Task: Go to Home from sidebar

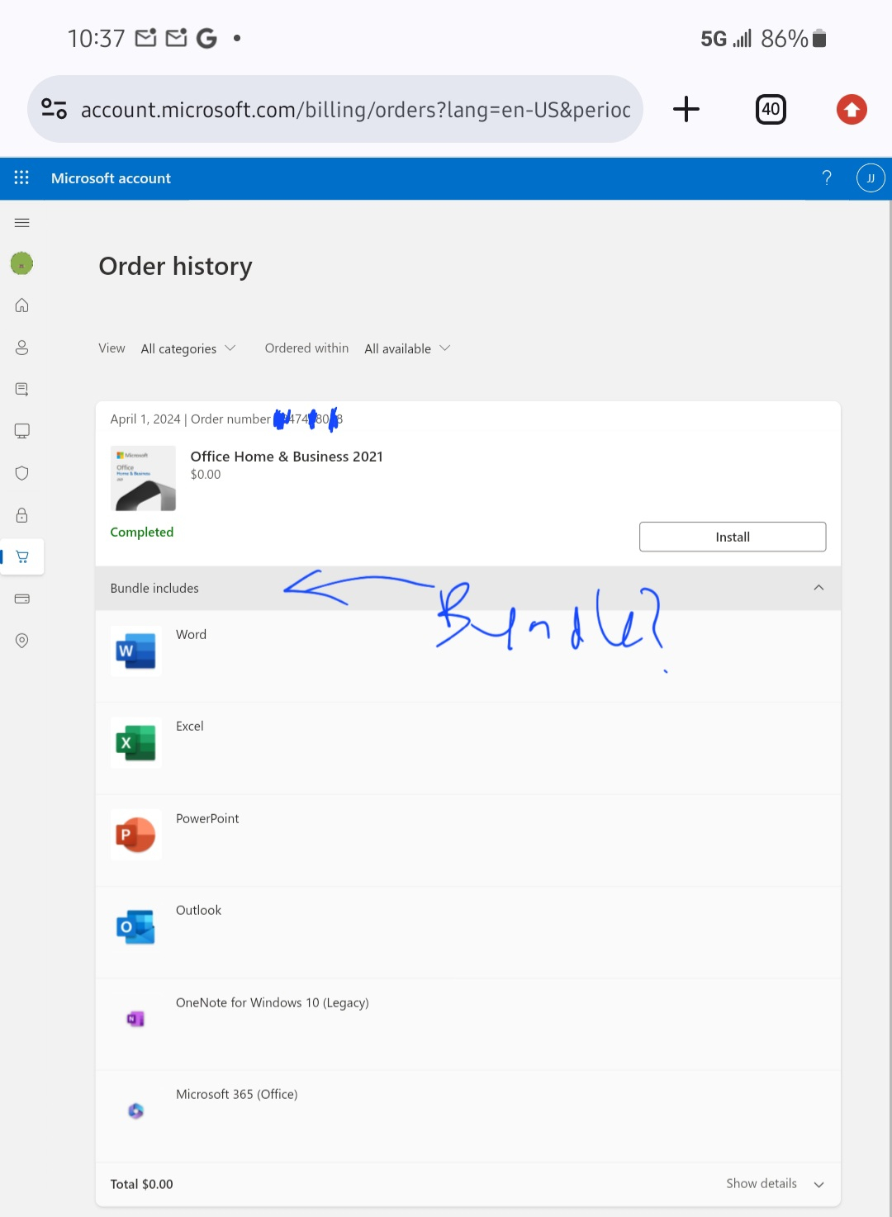Action: click(22, 305)
